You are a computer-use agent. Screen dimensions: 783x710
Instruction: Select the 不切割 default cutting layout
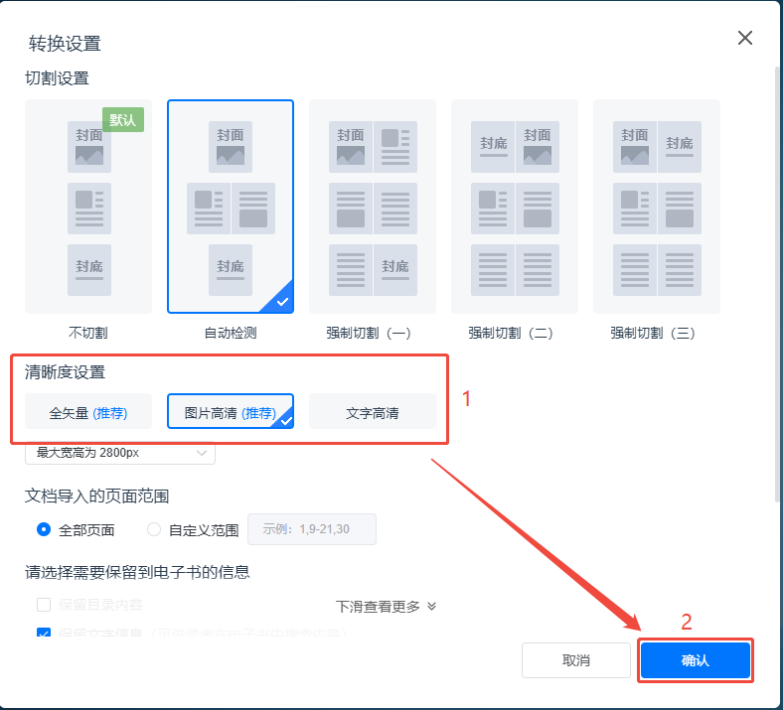coord(88,207)
